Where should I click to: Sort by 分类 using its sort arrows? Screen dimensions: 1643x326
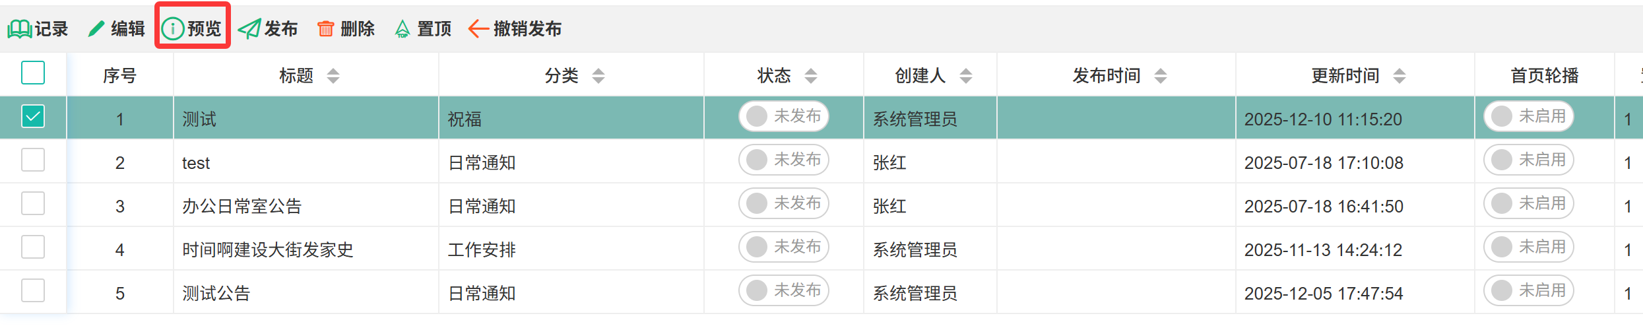point(598,76)
